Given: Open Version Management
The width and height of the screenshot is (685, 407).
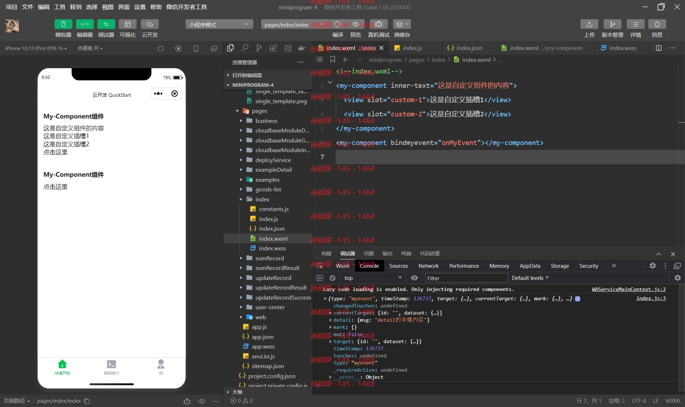Looking at the screenshot, I should click(612, 24).
